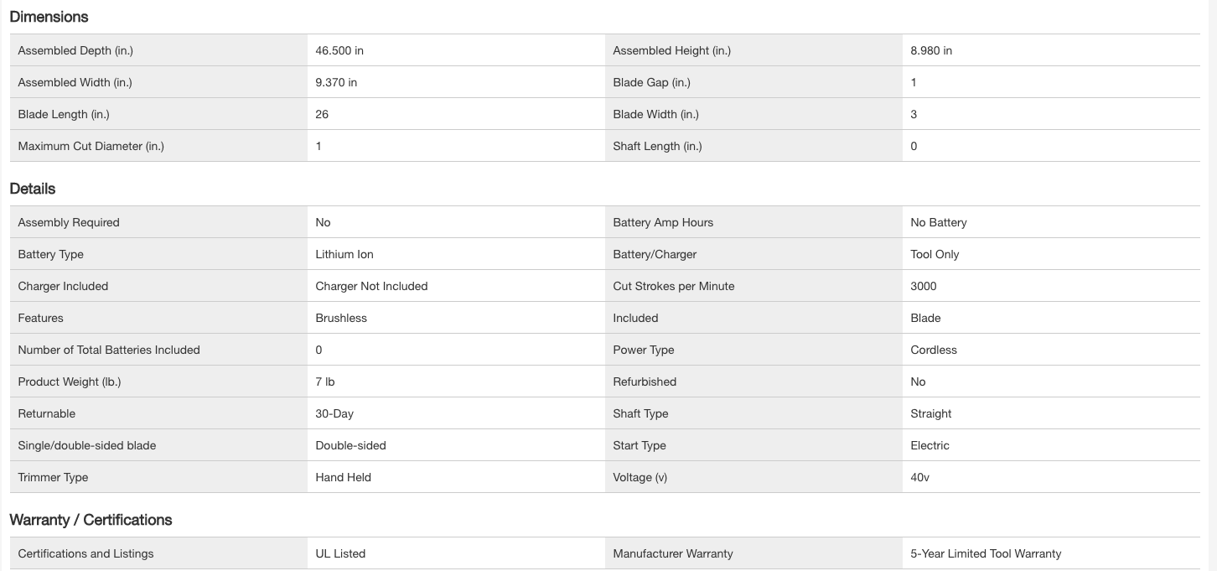Screen dimensions: 1217x571
Task: Click the Blade Length label
Action: [x=64, y=114]
